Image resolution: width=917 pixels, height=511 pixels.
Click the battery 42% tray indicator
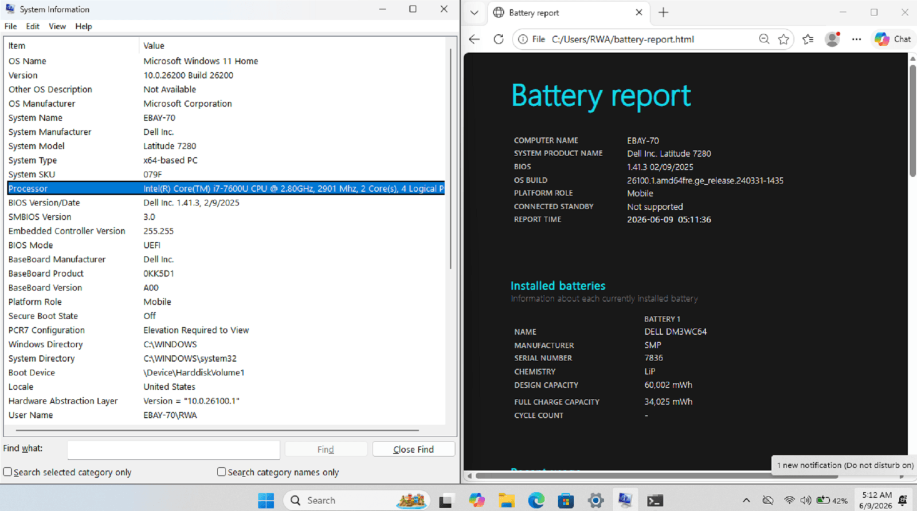coord(832,500)
